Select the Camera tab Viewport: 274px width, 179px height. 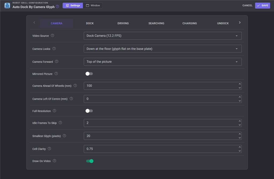[x=56, y=24]
